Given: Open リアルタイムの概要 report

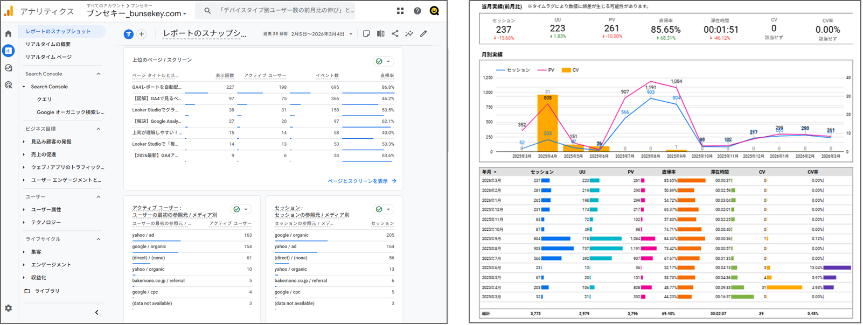Looking at the screenshot, I should tap(48, 44).
